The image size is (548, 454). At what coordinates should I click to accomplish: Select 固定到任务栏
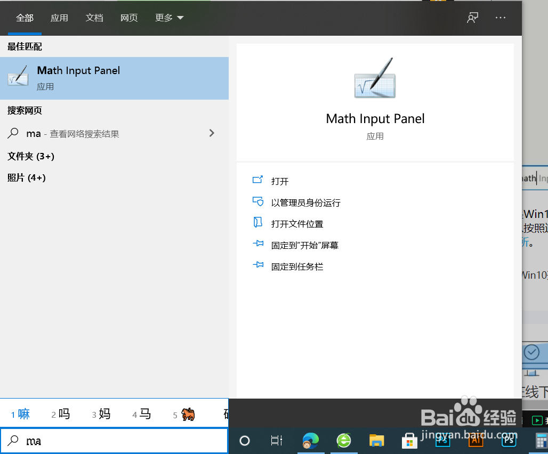tap(297, 267)
